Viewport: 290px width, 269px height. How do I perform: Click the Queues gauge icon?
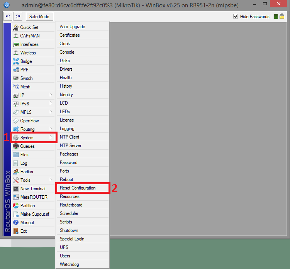pyautogui.click(x=16, y=146)
